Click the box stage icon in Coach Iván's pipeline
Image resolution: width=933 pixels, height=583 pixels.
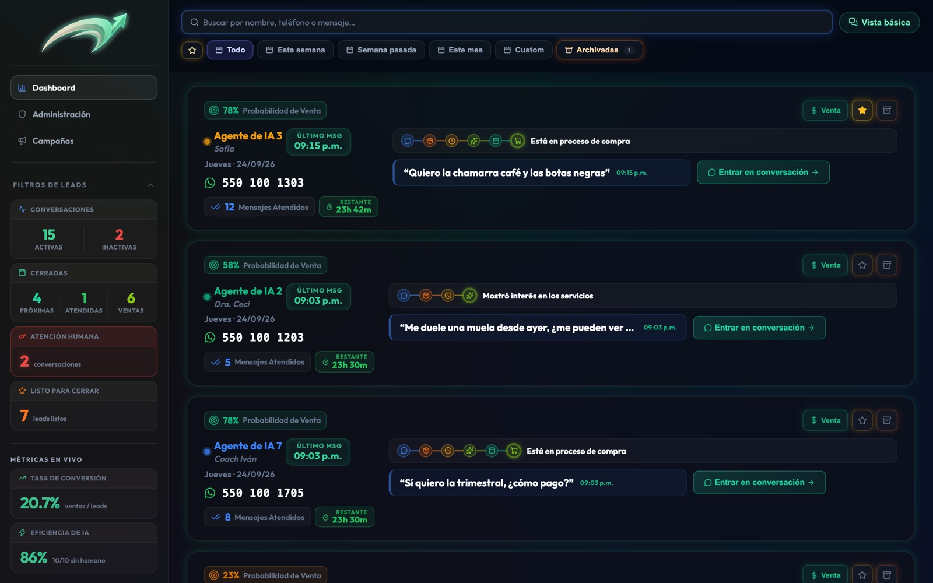tap(426, 451)
